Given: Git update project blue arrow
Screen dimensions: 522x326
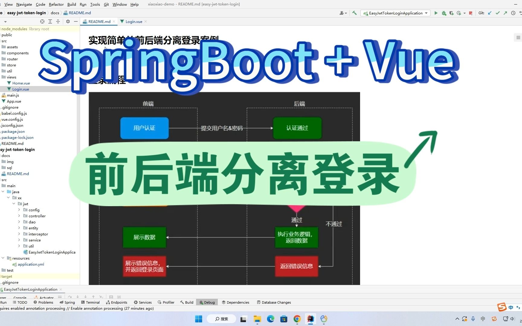Looking at the screenshot, I should [x=490, y=13].
